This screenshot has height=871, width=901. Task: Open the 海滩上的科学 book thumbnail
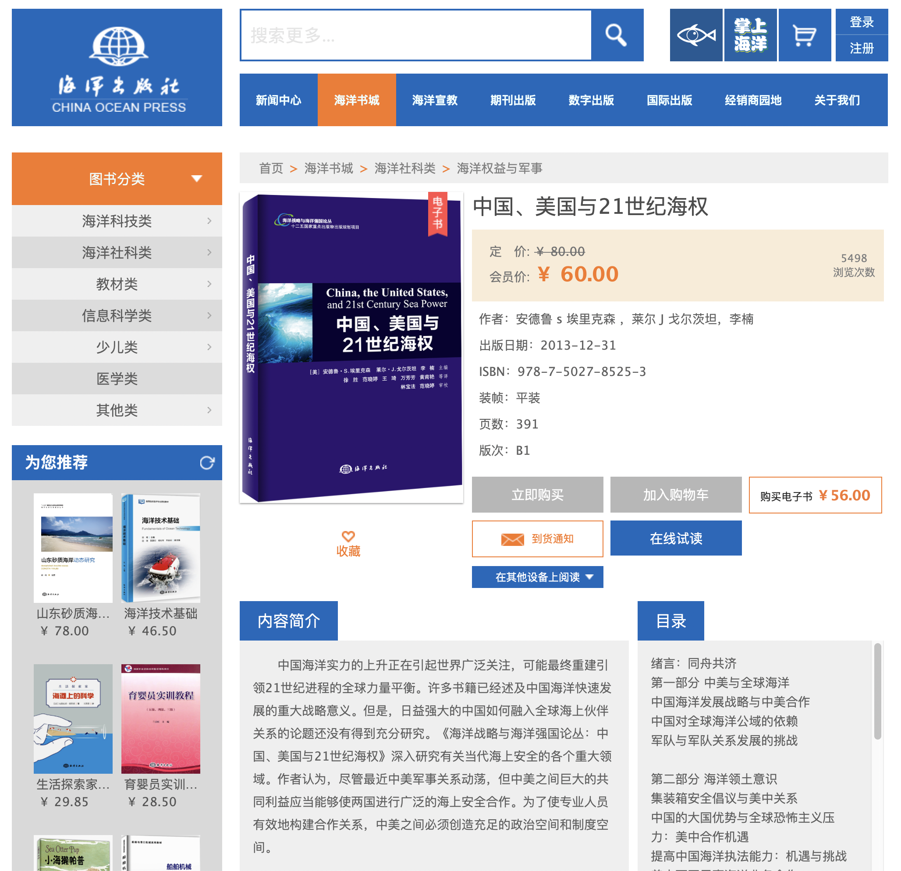pyautogui.click(x=73, y=719)
